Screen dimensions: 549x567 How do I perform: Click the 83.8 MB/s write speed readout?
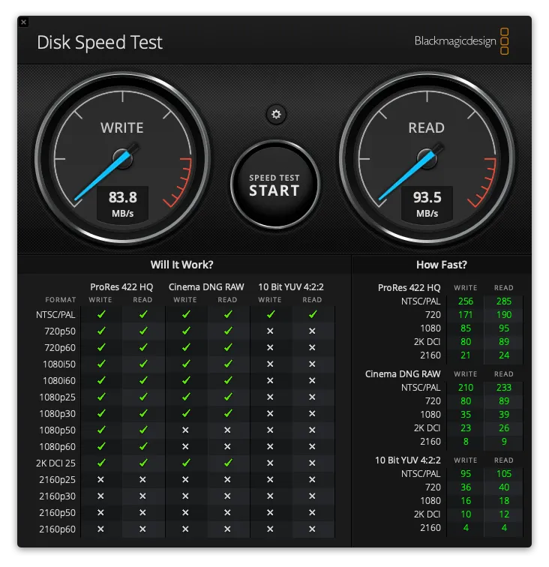pos(122,203)
